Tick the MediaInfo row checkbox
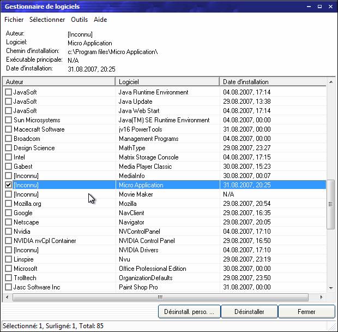This screenshot has height=332, width=338. 8,176
